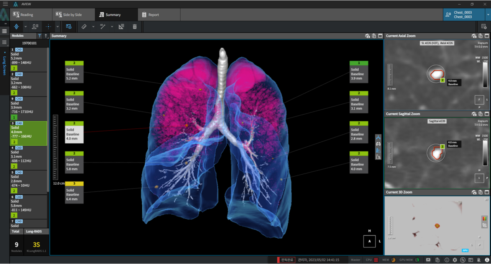Toggle the color map icon in 3D Zoom
This screenshot has height=264, width=491.
[x=484, y=218]
